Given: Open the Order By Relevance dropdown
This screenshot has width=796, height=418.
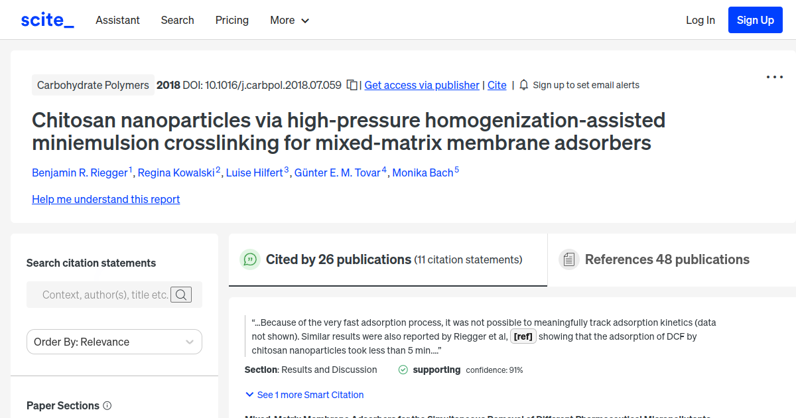Looking at the screenshot, I should (114, 342).
